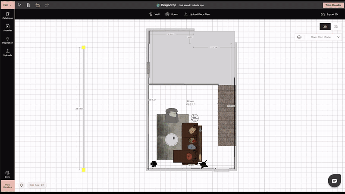
Task: Select the Wall drawing tool
Action: click(x=154, y=14)
